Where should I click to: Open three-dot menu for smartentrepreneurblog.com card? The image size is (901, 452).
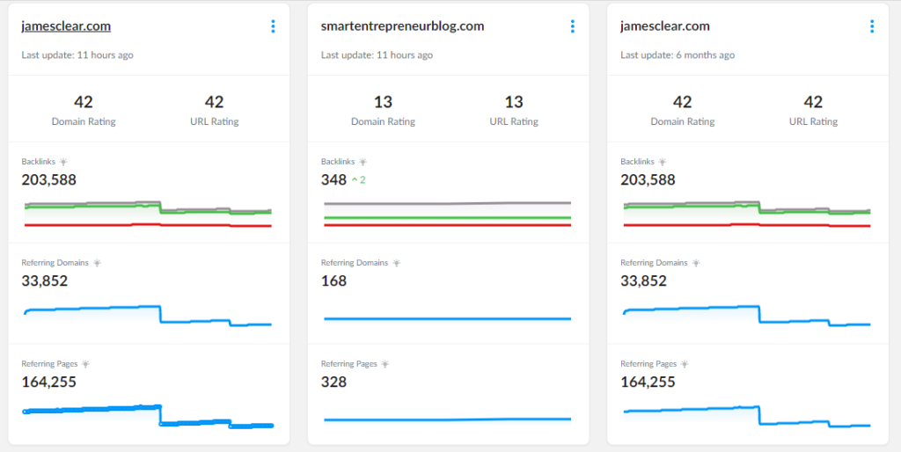tap(572, 26)
